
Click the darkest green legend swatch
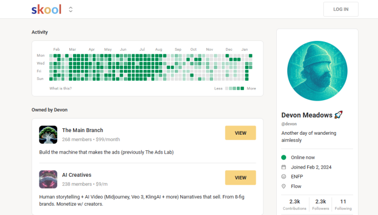click(242, 88)
